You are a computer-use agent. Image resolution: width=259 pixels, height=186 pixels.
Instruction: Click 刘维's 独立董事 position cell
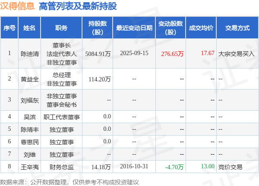tap(61, 155)
